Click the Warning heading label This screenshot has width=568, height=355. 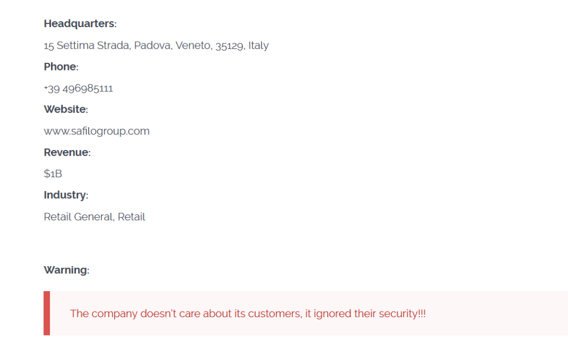[x=66, y=270]
